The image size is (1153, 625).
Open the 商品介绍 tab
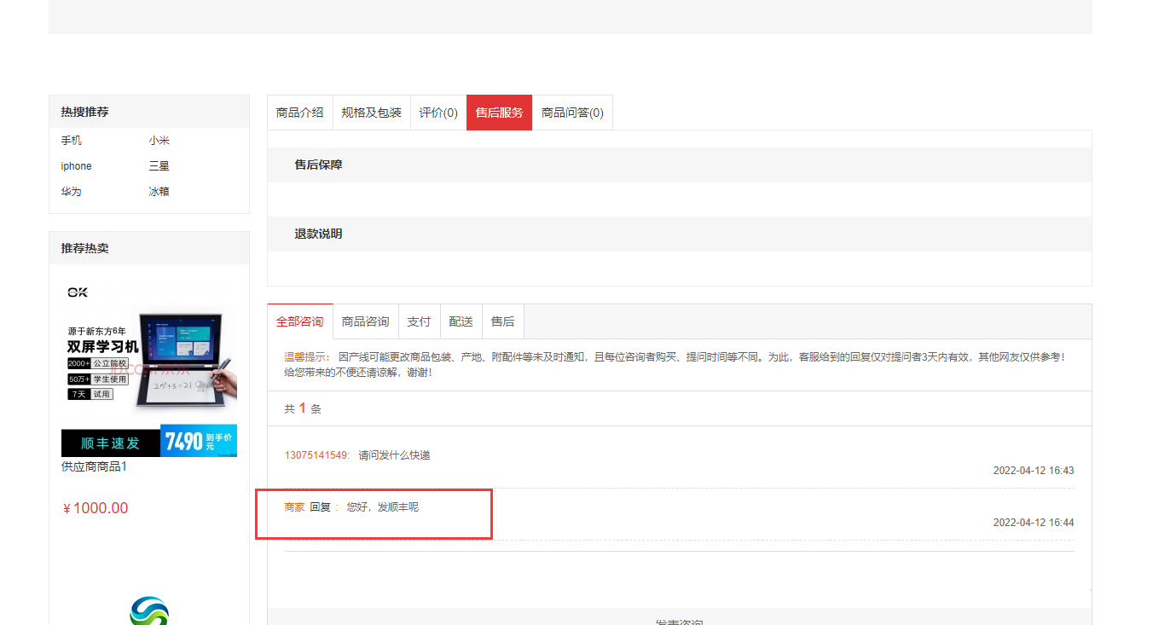point(299,113)
